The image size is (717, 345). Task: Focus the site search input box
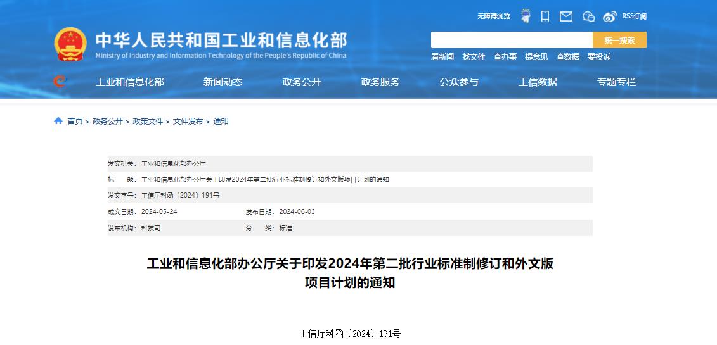(x=512, y=40)
